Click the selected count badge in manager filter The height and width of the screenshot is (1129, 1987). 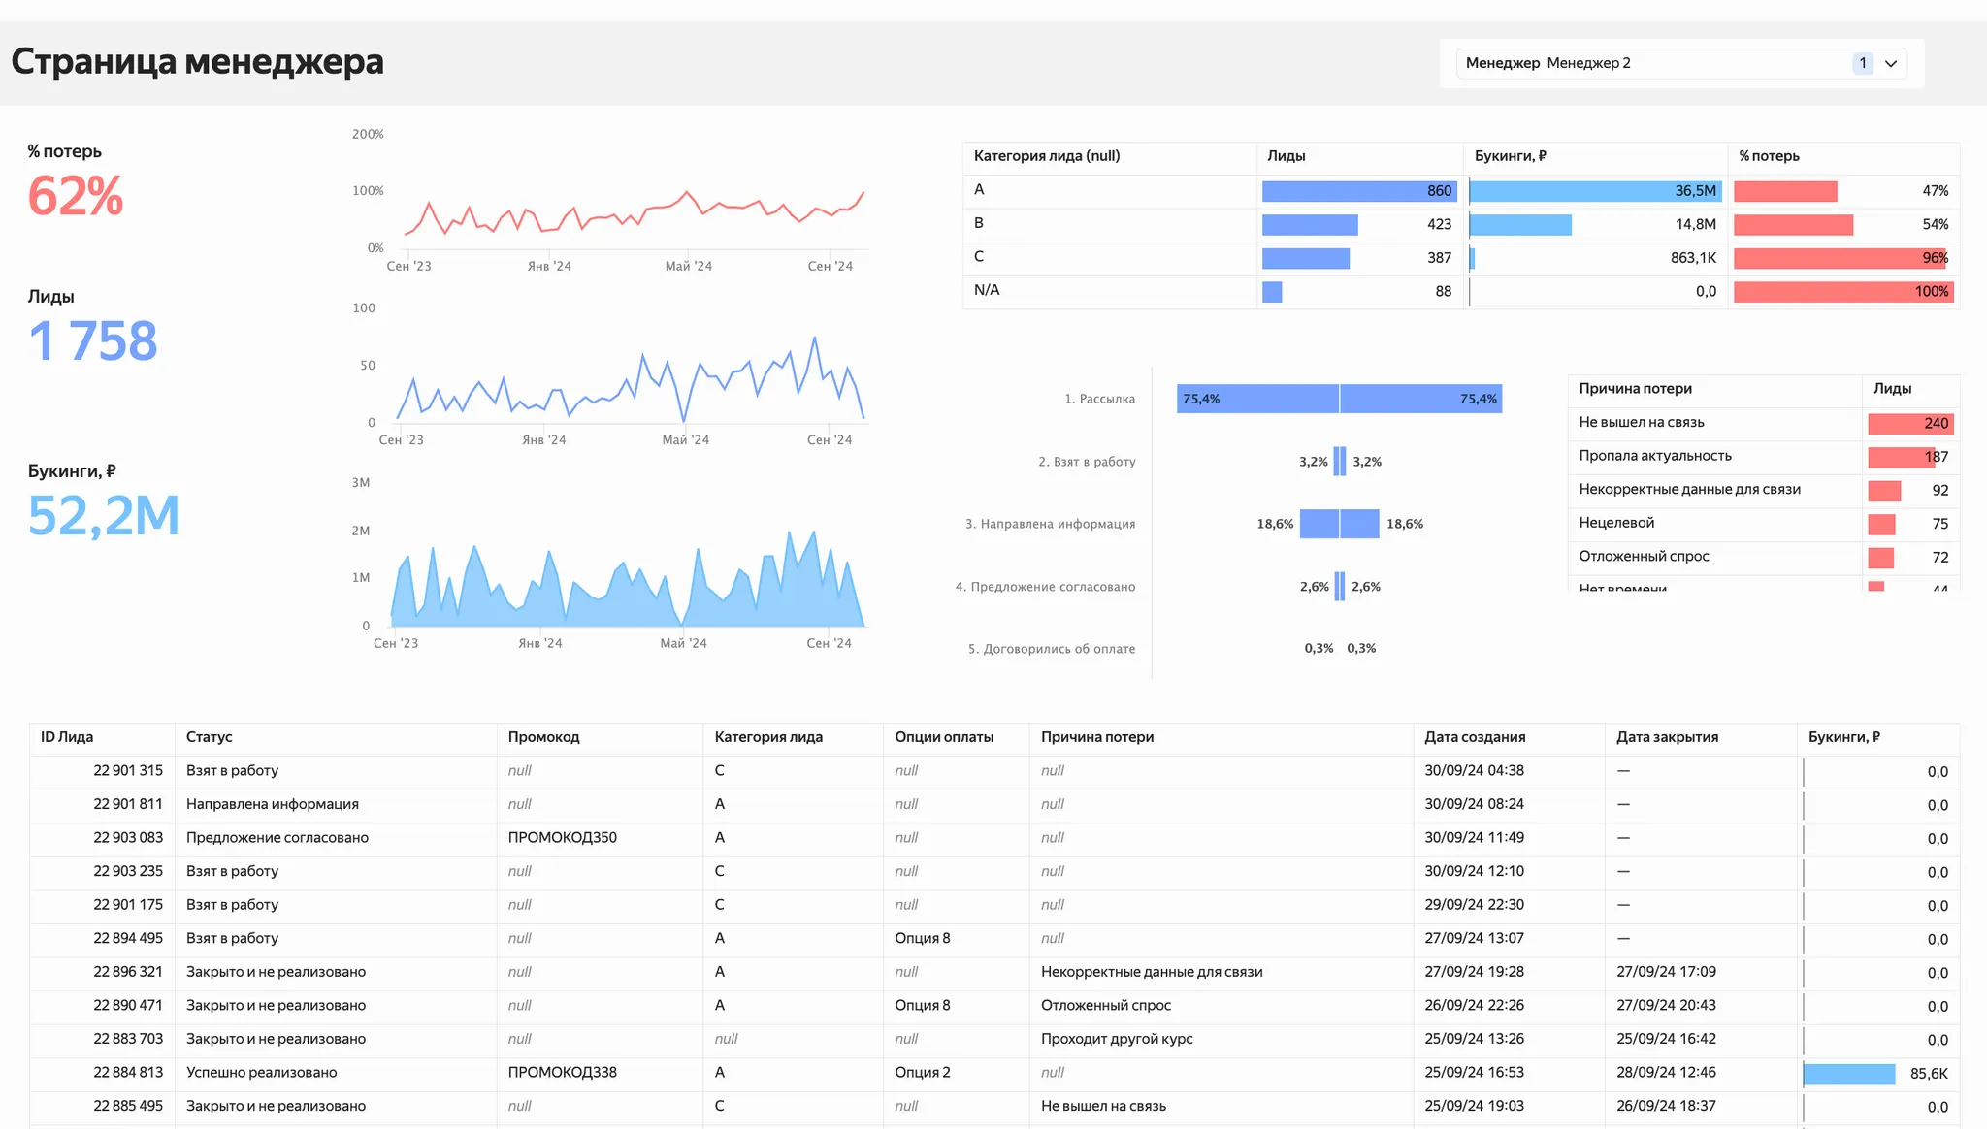click(1862, 64)
